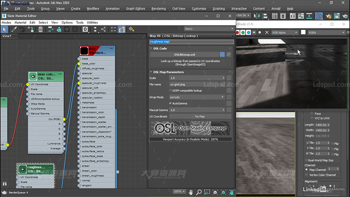Viewport: 350px width, 197px height.
Task: Click the white color swatch in ActiveShade
Action: point(303,32)
